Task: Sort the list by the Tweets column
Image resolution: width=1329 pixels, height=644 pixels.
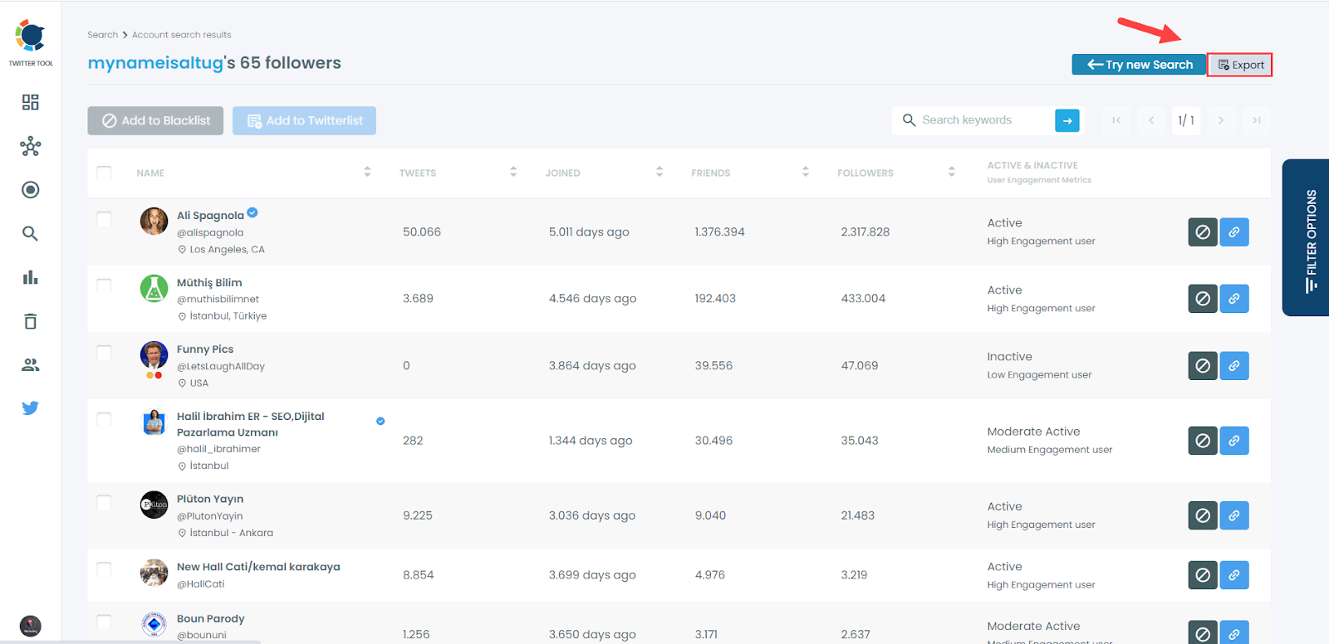Action: pos(512,172)
